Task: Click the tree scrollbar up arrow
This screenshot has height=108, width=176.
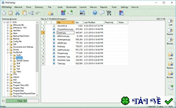Action: pyautogui.click(x=37, y=22)
